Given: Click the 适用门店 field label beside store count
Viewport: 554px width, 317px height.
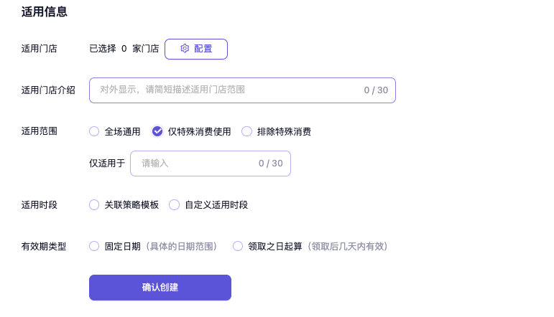Looking at the screenshot, I should (40, 49).
